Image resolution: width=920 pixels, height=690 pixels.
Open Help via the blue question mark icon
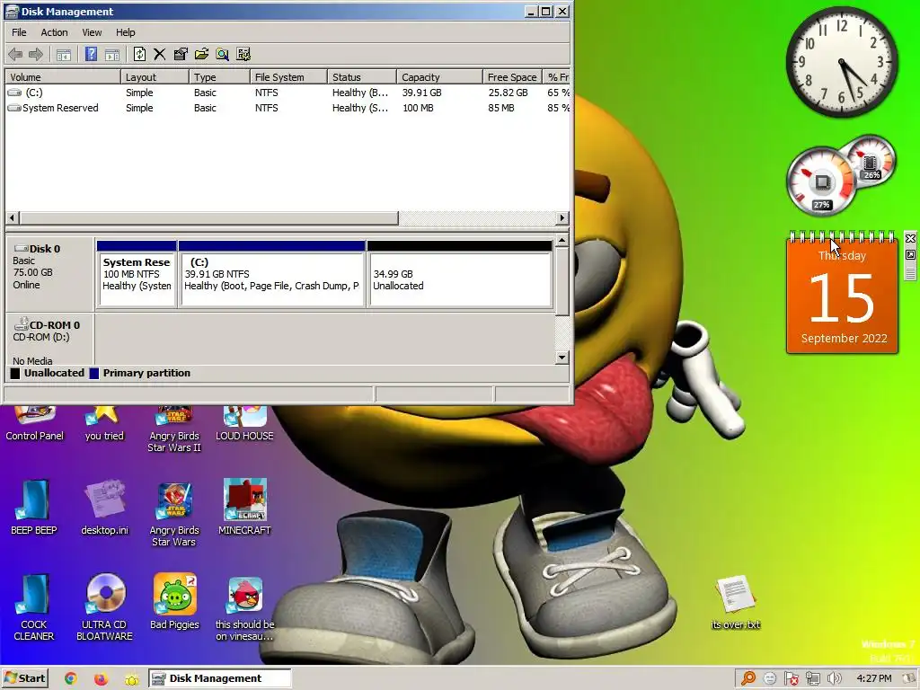pos(91,55)
